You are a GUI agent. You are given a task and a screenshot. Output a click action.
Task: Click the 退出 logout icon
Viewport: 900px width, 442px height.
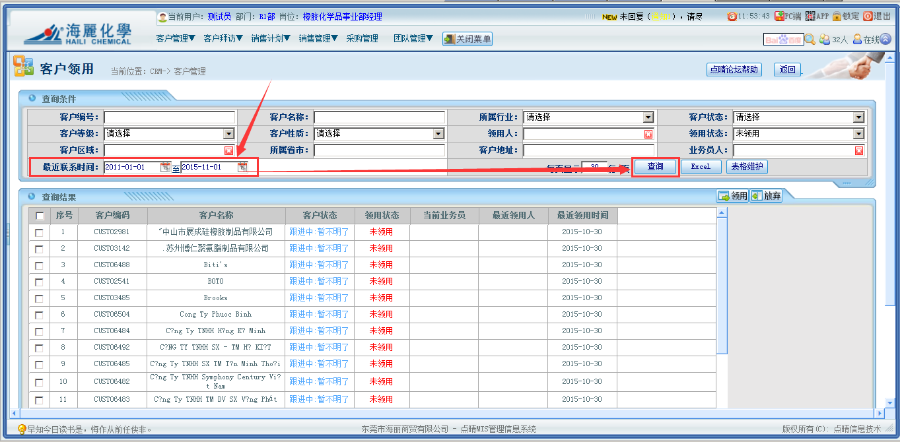point(868,16)
